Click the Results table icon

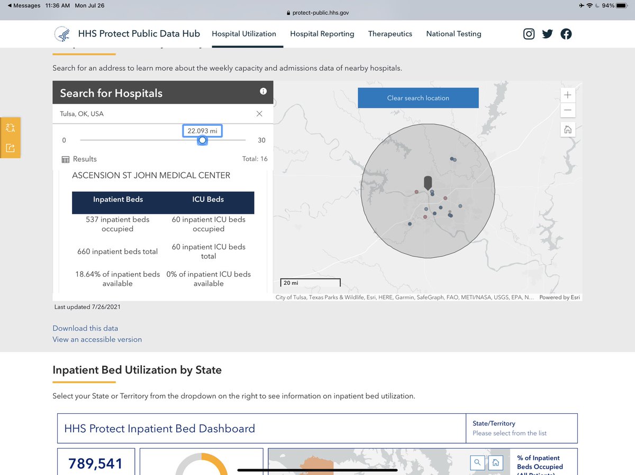[66, 159]
